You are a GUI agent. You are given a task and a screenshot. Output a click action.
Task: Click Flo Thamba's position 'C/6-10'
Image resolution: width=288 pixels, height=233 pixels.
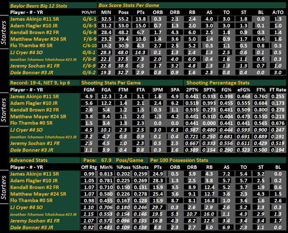point(90,45)
